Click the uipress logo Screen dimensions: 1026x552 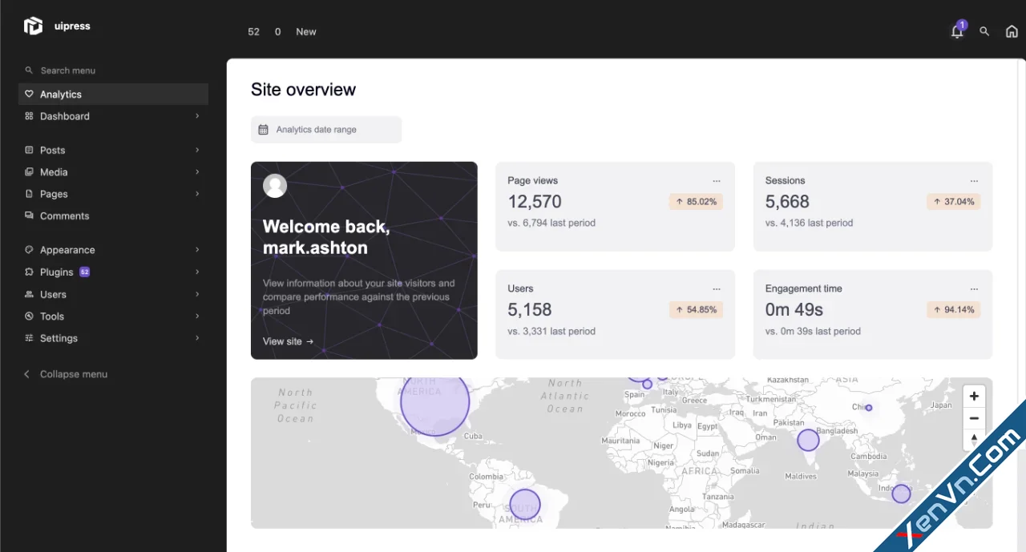[34, 26]
